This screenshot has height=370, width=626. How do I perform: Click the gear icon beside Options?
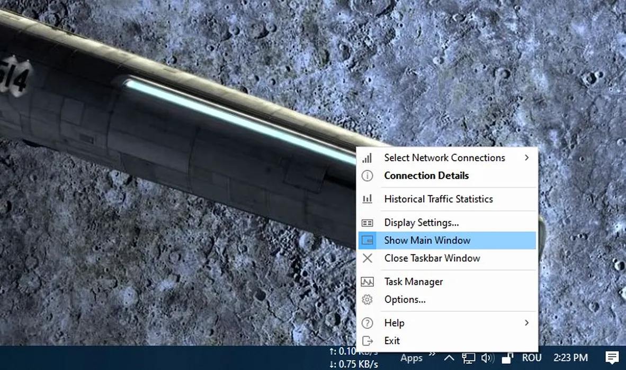(367, 300)
